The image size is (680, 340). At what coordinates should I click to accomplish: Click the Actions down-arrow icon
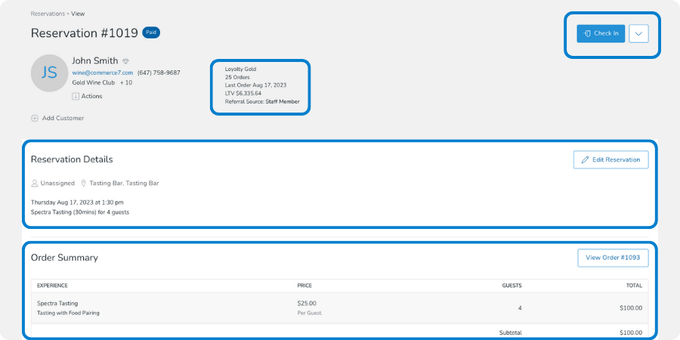point(76,96)
